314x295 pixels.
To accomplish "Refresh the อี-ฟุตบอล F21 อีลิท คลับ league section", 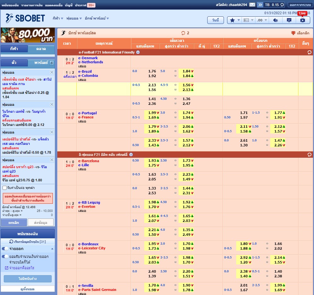I will coord(309,155).
